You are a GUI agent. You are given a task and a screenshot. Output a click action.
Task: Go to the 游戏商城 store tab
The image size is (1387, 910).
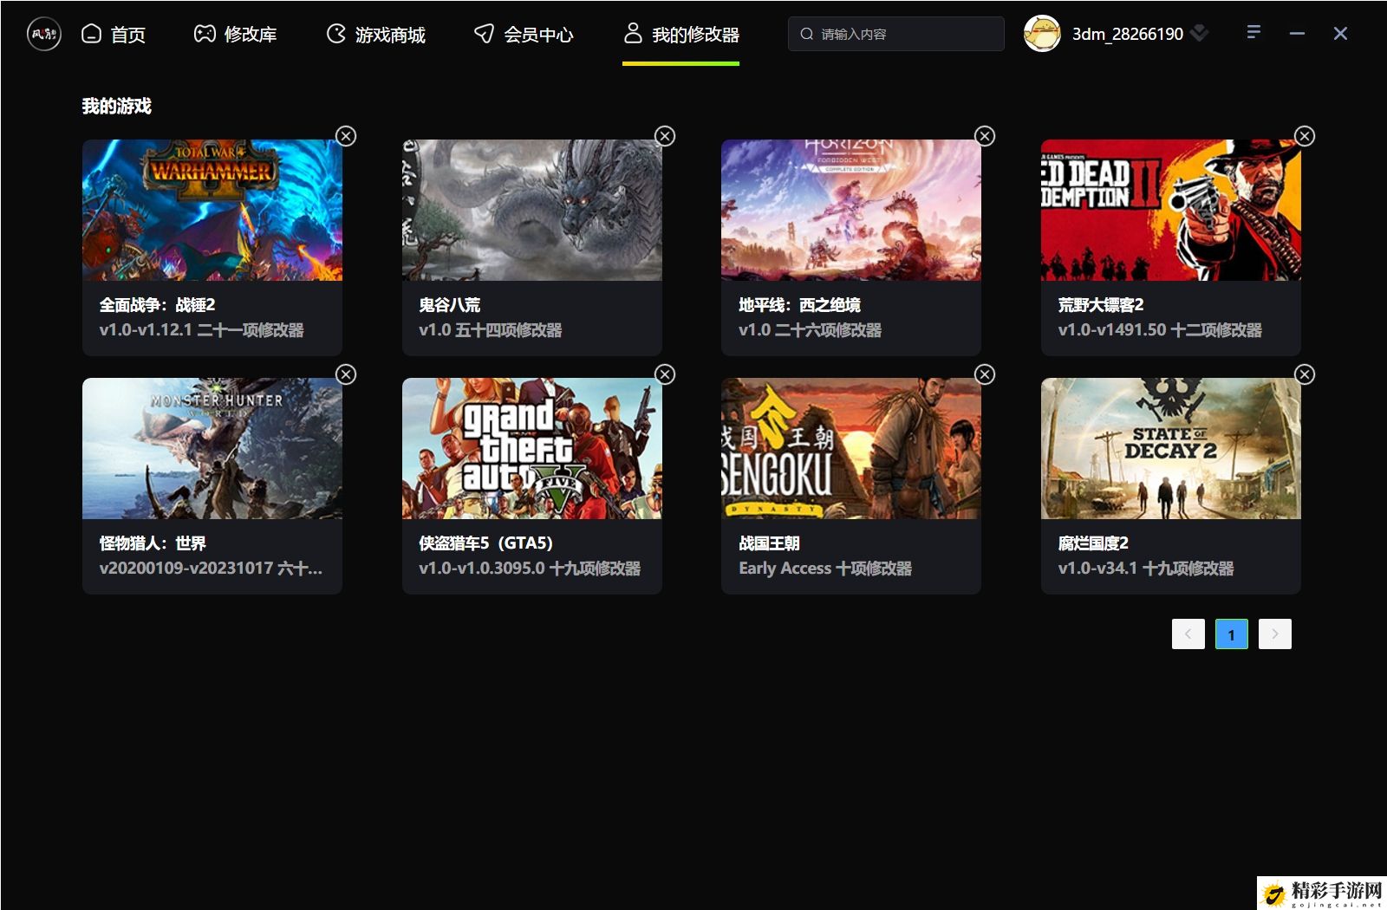[x=375, y=34]
